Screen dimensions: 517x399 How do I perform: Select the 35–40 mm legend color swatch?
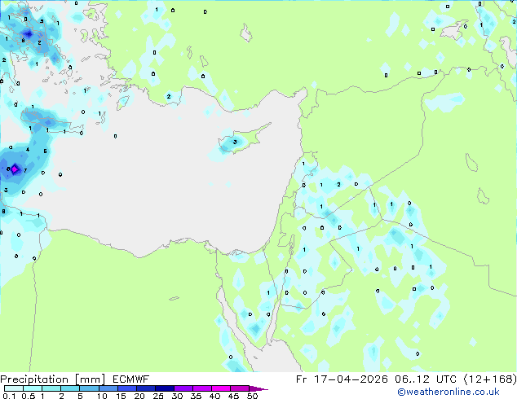201,388
